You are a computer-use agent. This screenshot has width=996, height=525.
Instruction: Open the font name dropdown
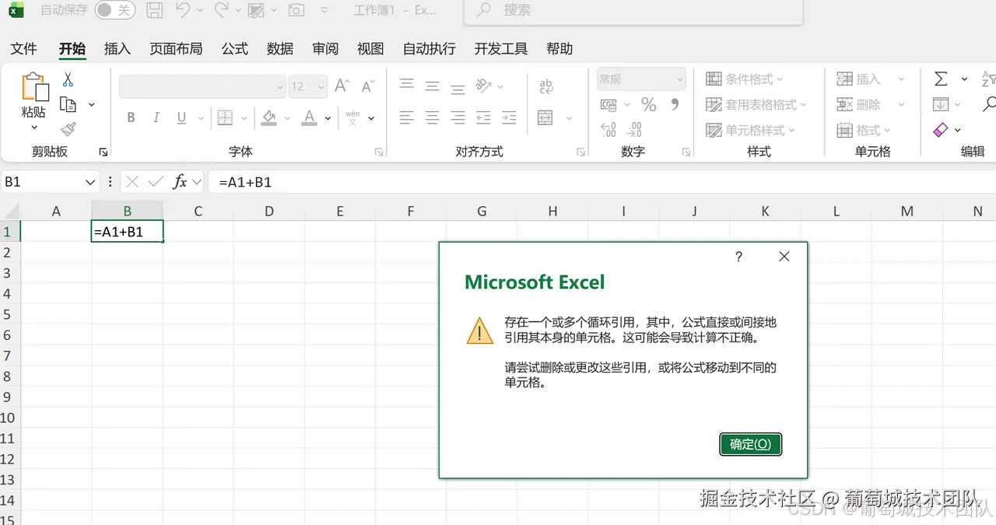click(281, 86)
